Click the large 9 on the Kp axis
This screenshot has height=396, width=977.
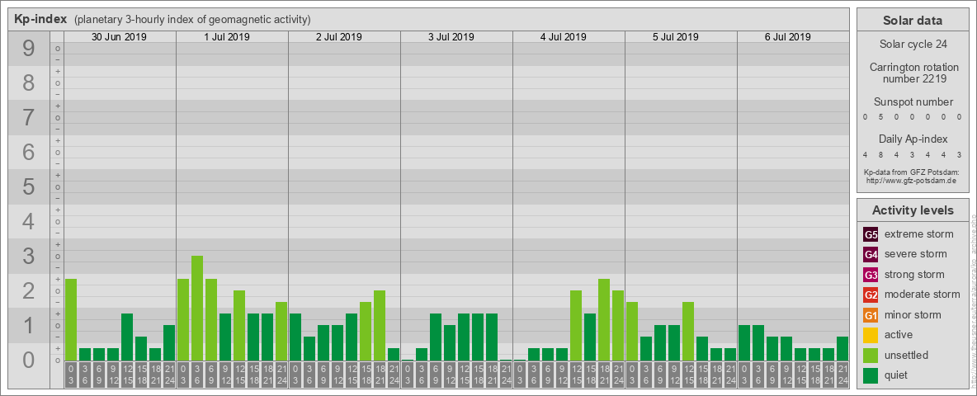pyautogui.click(x=29, y=49)
